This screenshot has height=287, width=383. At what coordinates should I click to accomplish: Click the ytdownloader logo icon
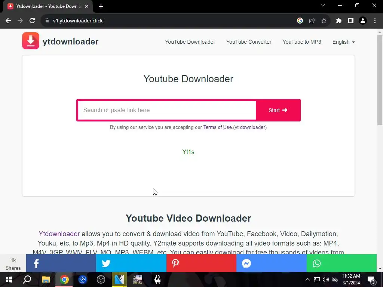pos(31,41)
